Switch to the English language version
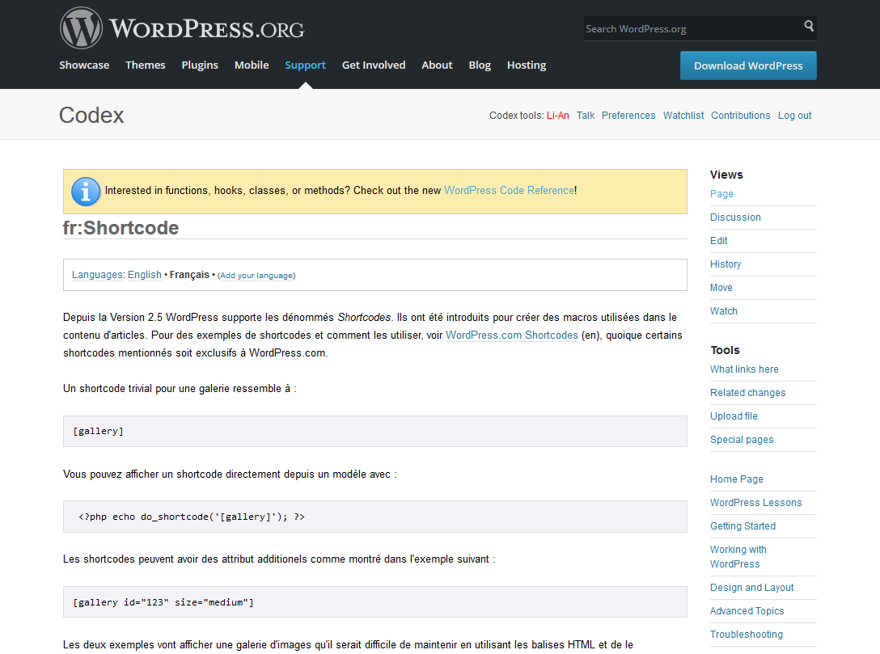The height and width of the screenshot is (654, 880). click(145, 275)
